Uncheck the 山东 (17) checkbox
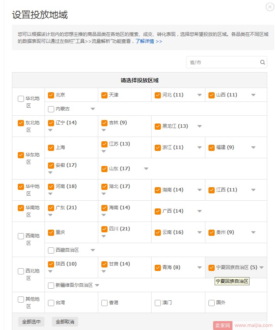 tap(104, 169)
